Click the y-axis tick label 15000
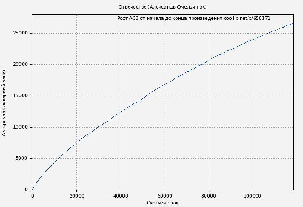The height and width of the screenshot is (207, 303). click(x=21, y=96)
